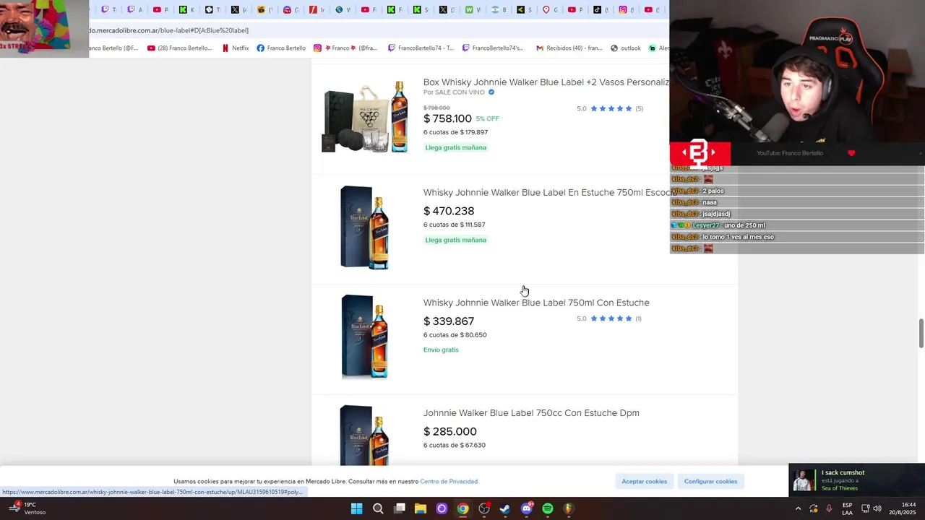Click the Steam Sea of Thieves friend notification
Screen dimensions: 925x520
(x=857, y=480)
